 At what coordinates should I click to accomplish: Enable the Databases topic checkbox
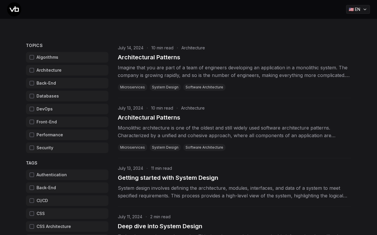(x=32, y=96)
